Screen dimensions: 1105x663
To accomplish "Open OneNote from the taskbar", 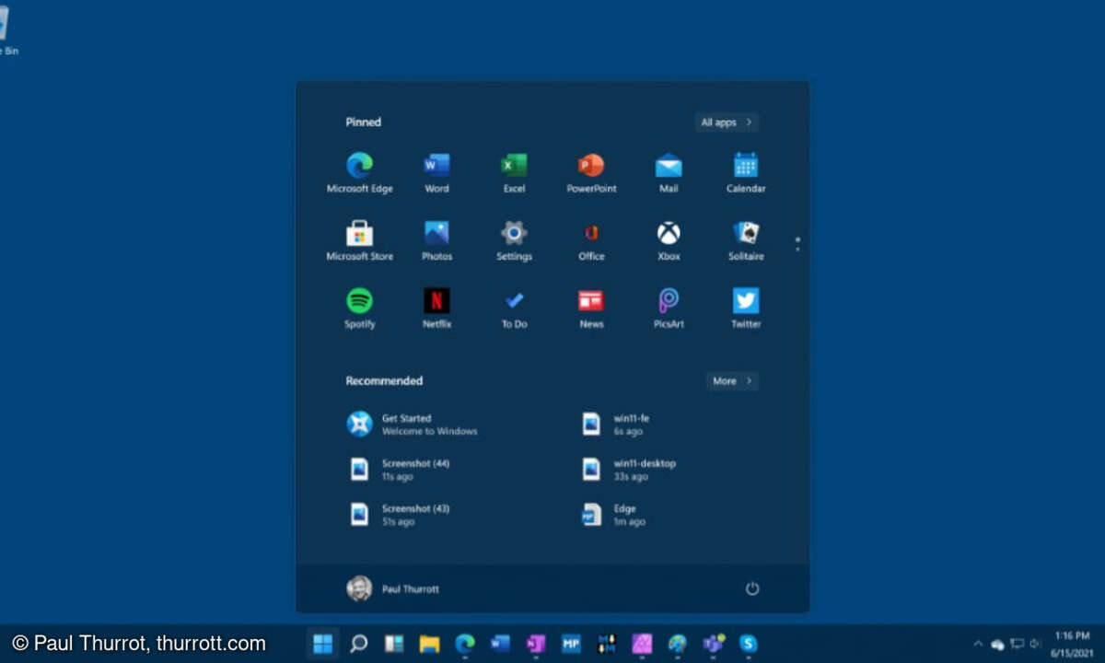I will click(536, 643).
